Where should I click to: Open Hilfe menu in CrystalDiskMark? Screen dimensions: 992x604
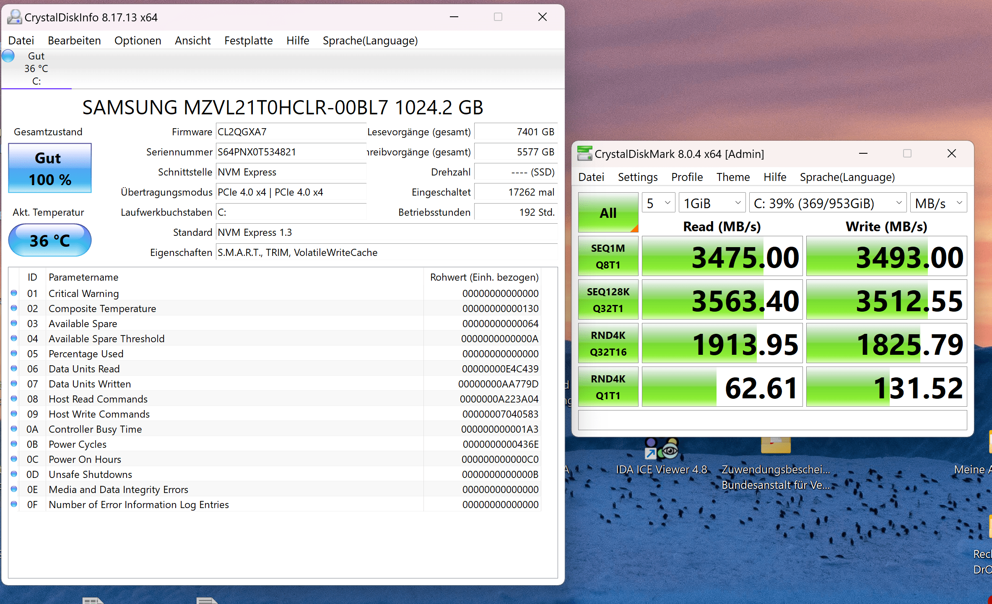775,177
